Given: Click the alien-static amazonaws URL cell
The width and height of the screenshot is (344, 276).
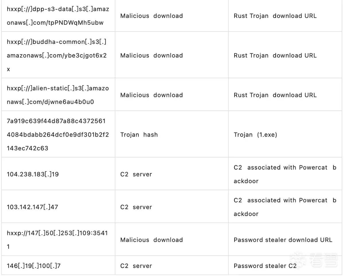Looking at the screenshot, I should point(58,95).
